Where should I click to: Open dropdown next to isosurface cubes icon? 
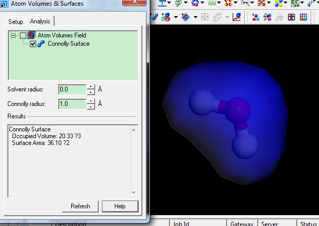[x=176, y=17]
